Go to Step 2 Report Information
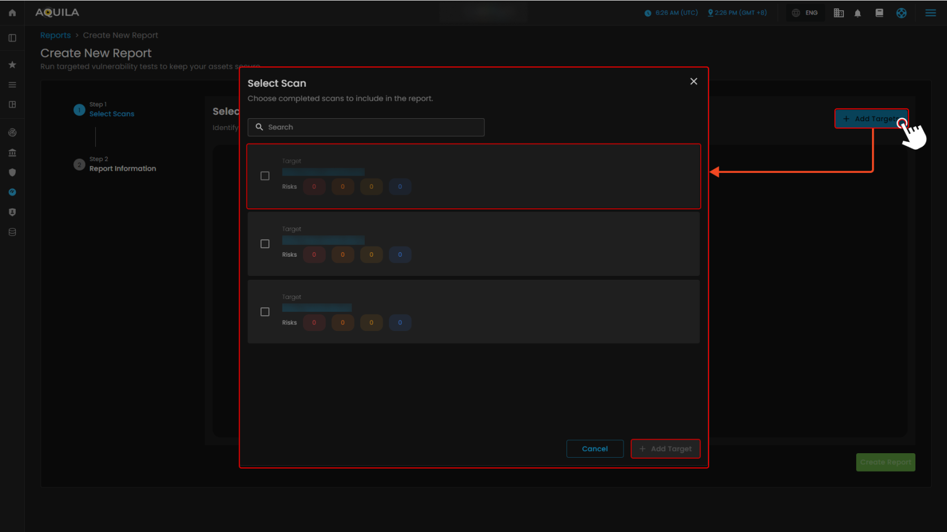Screen dimensions: 947x532 [122, 168]
